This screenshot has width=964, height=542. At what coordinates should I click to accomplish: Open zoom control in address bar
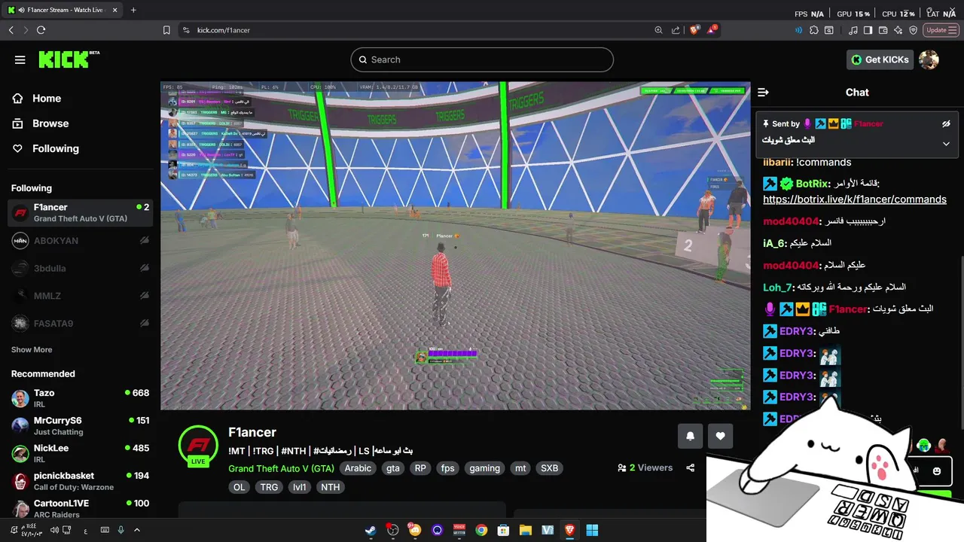pos(658,30)
